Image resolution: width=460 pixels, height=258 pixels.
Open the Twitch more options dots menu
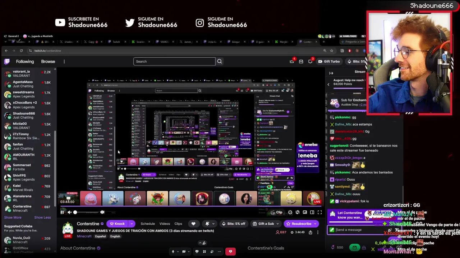[x=64, y=62]
